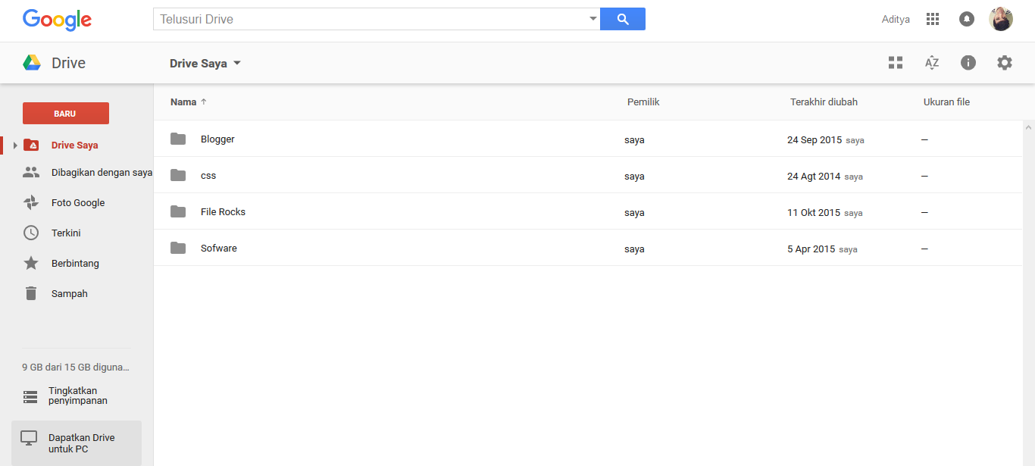
Task: Check notifications via the bell icon
Action: pyautogui.click(x=967, y=18)
